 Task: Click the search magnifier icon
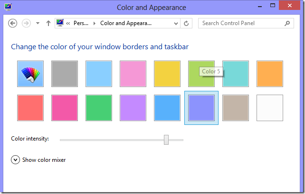click(x=287, y=23)
